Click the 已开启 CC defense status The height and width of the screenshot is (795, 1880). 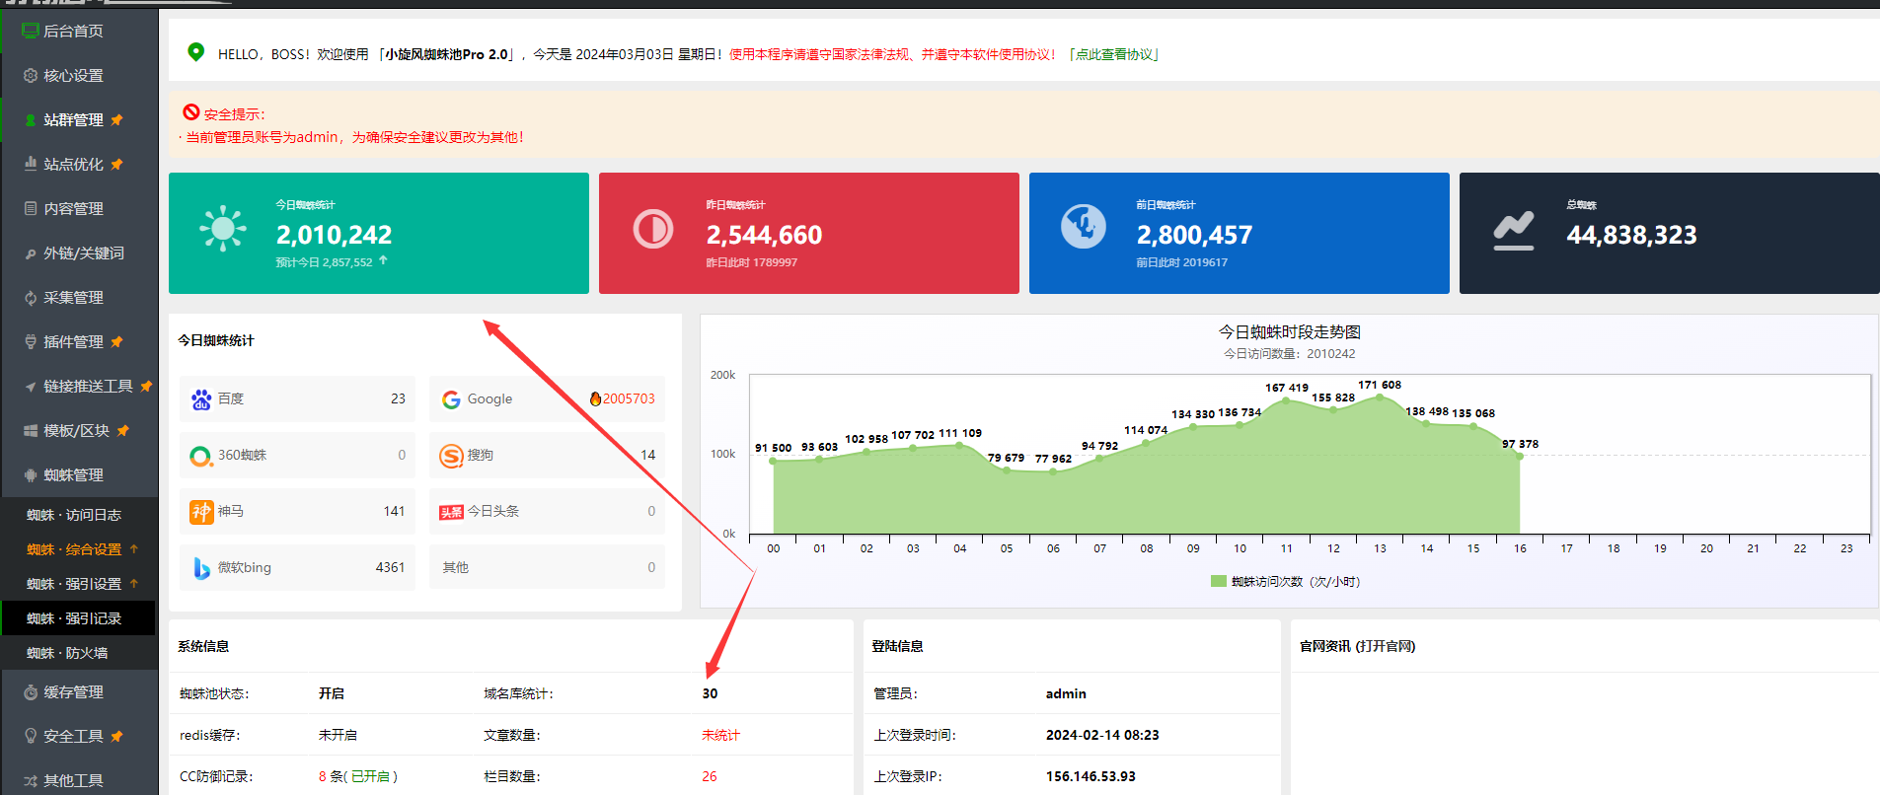pos(370,777)
